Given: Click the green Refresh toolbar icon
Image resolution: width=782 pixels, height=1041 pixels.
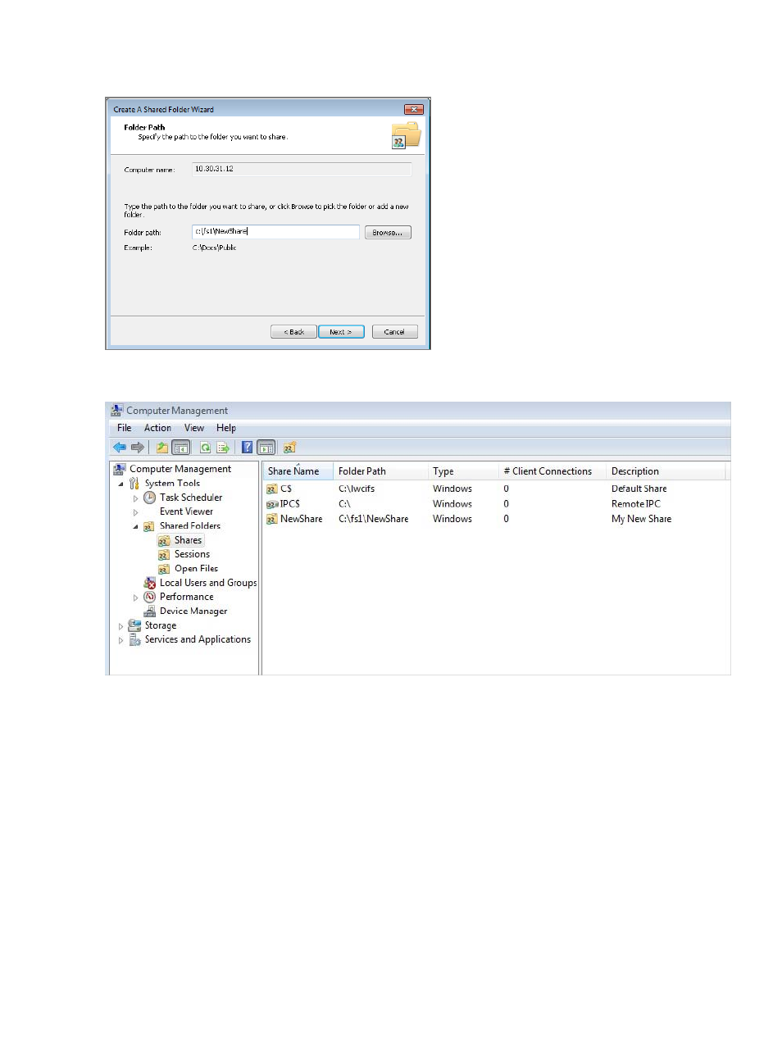Looking at the screenshot, I should [205, 448].
